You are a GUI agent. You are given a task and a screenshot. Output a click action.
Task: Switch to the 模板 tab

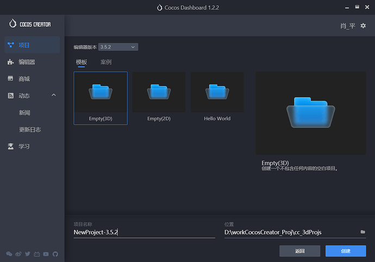coord(82,62)
